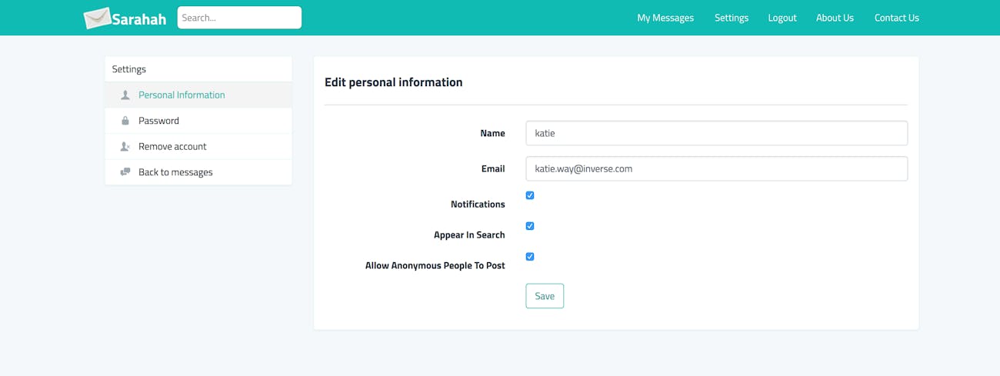Screen dimensions: 1000x376
Task: Click the lock icon beside Password
Action: click(125, 121)
